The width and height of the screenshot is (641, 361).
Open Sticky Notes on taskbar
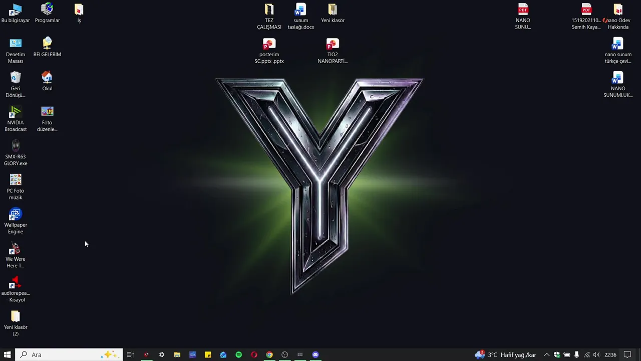(x=208, y=354)
